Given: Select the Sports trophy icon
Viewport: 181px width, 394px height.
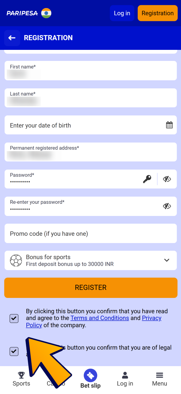Looking at the screenshot, I should coord(21,375).
